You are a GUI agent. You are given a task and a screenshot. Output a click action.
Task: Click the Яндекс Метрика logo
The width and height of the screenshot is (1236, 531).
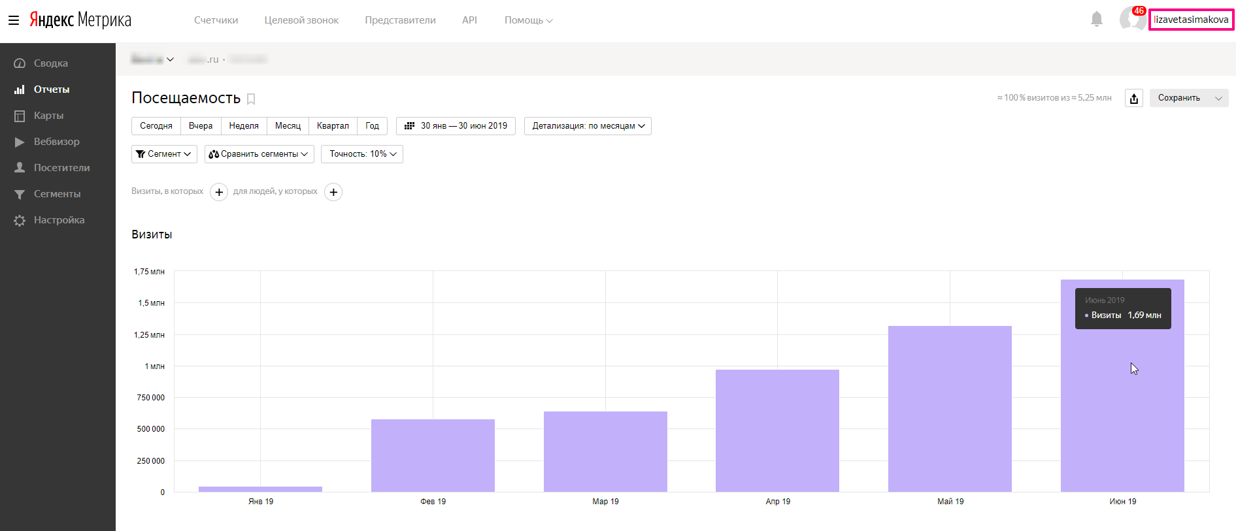point(80,20)
